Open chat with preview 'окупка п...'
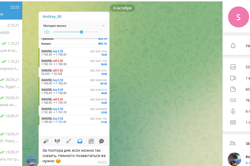 (11, 65)
